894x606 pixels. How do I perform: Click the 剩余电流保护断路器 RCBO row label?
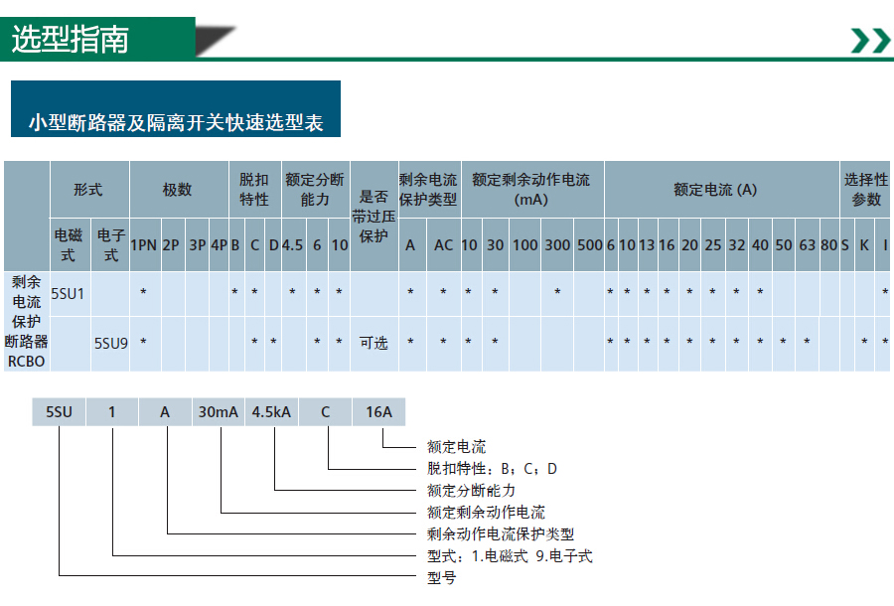[26, 322]
